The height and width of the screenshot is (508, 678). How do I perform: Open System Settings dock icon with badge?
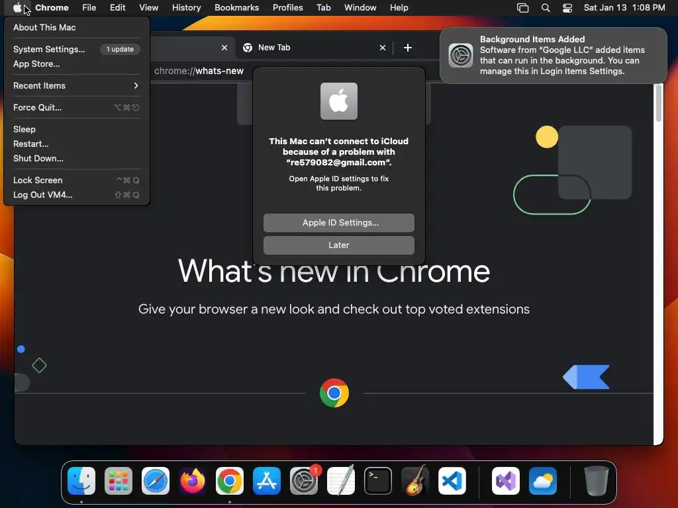pos(304,481)
